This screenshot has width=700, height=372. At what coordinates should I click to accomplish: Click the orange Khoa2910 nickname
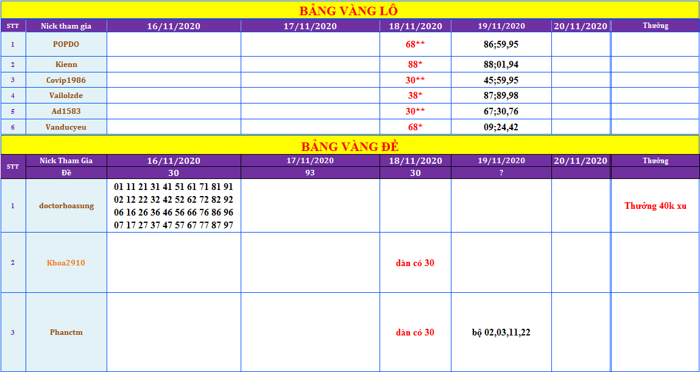pyautogui.click(x=66, y=263)
